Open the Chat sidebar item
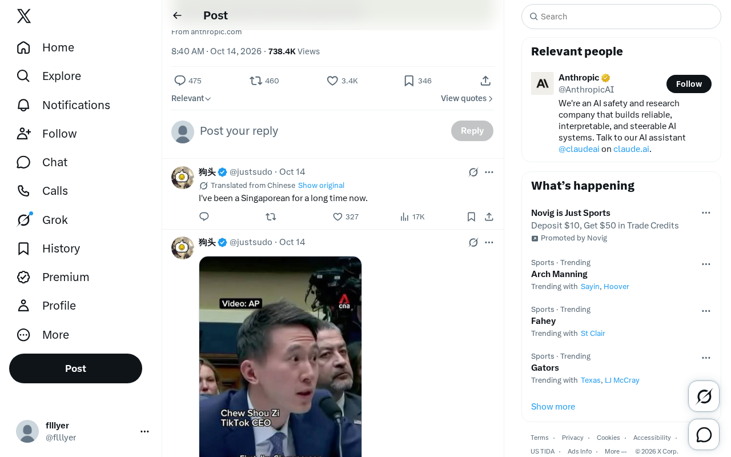 pyautogui.click(x=42, y=162)
